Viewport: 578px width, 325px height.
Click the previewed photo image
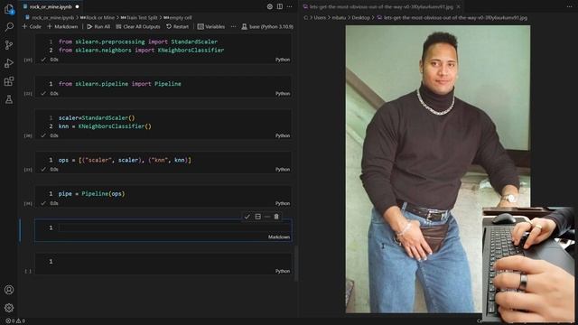click(x=437, y=169)
